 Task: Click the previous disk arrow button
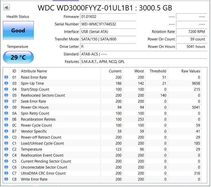(x=6, y=7)
